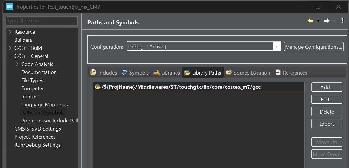The image size is (349, 168).
Task: Open the References tab
Action: pos(291,73)
